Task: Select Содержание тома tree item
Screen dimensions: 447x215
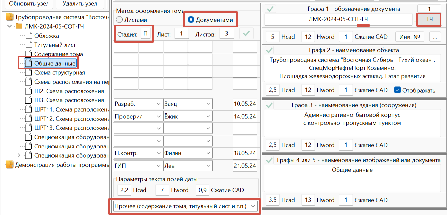Action: point(58,54)
